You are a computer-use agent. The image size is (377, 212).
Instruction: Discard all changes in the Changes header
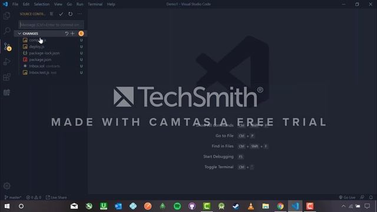coord(67,34)
